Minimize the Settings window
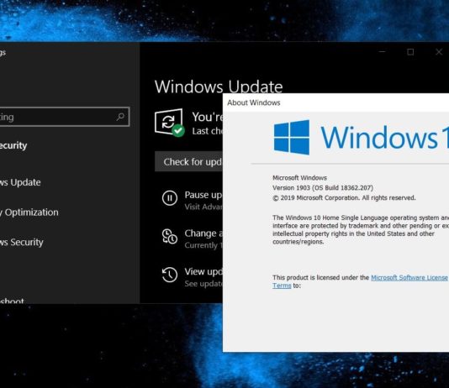449x388 pixels. click(x=382, y=52)
